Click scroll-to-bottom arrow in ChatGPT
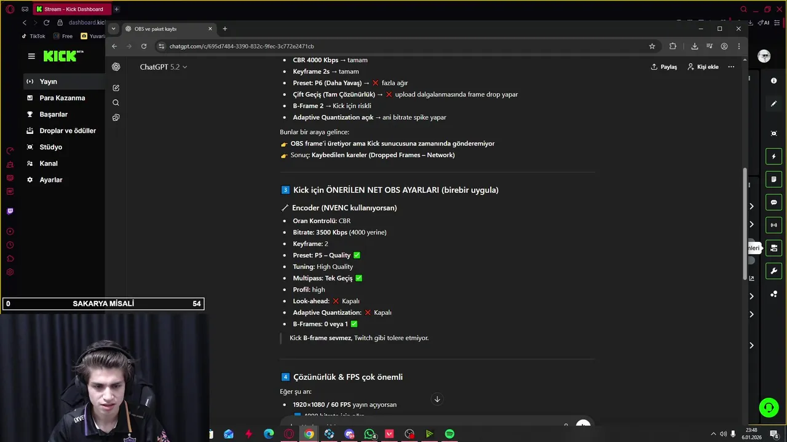 (437, 399)
